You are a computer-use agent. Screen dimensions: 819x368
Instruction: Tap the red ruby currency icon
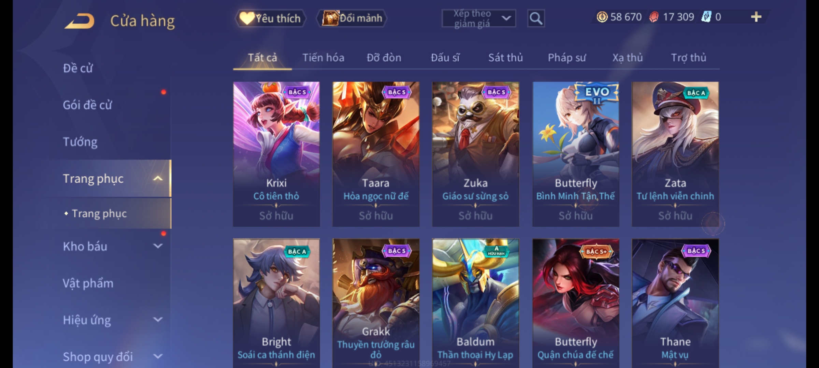[x=654, y=17]
